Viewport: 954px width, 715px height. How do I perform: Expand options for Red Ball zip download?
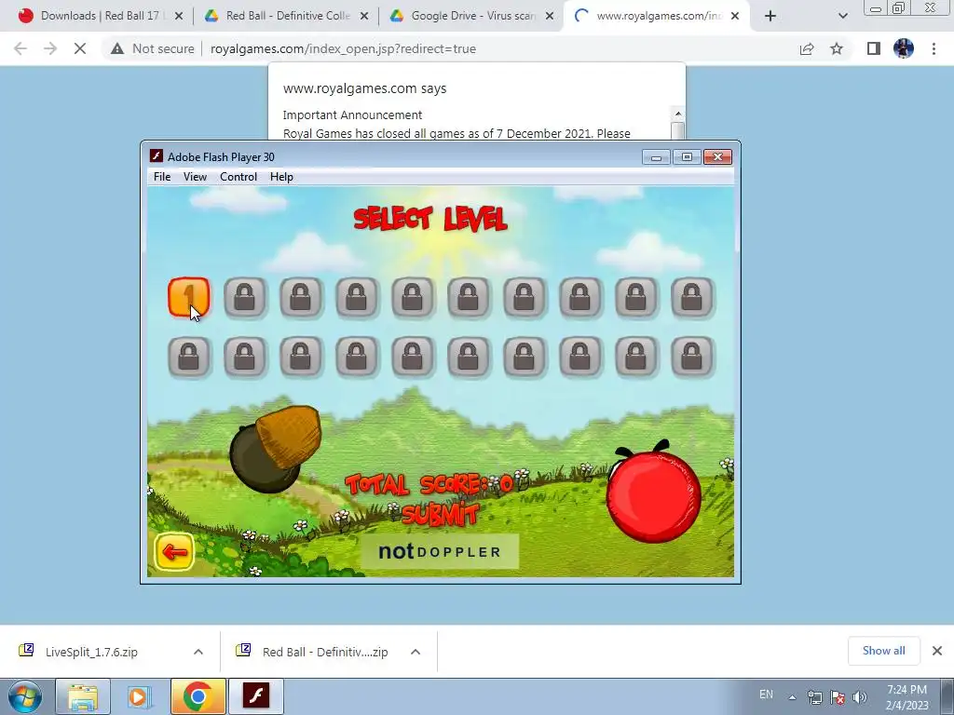pos(416,652)
